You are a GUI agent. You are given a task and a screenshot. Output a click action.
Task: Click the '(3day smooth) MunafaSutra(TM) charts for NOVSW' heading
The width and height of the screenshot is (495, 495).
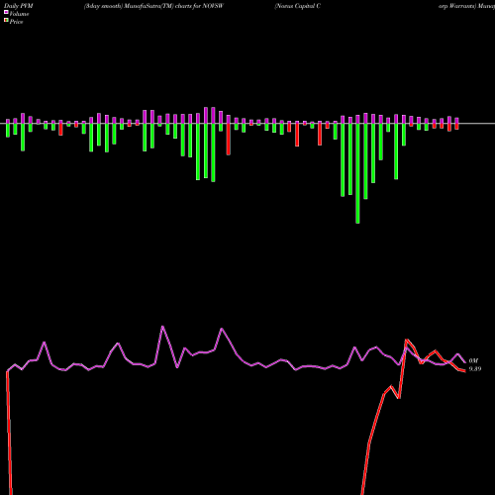pyautogui.click(x=153, y=6)
